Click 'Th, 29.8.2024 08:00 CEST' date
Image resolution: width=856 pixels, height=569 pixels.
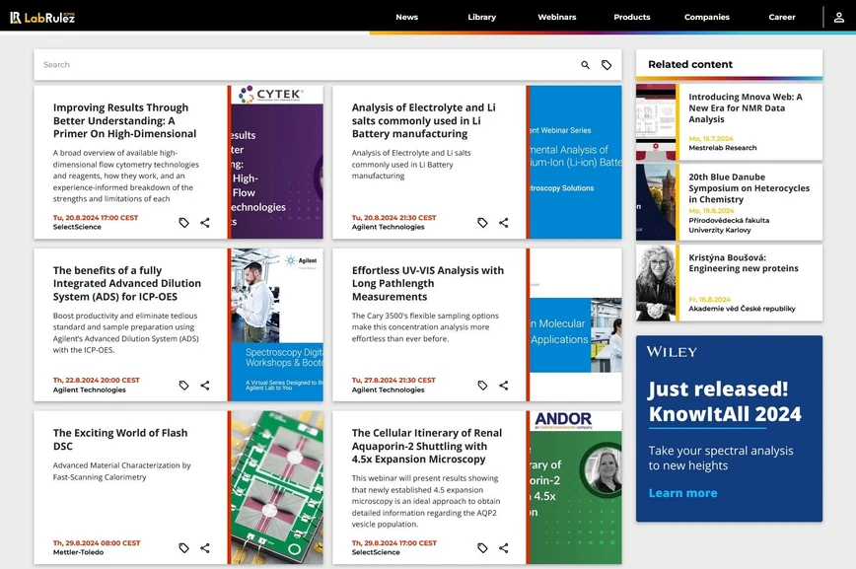(x=97, y=543)
